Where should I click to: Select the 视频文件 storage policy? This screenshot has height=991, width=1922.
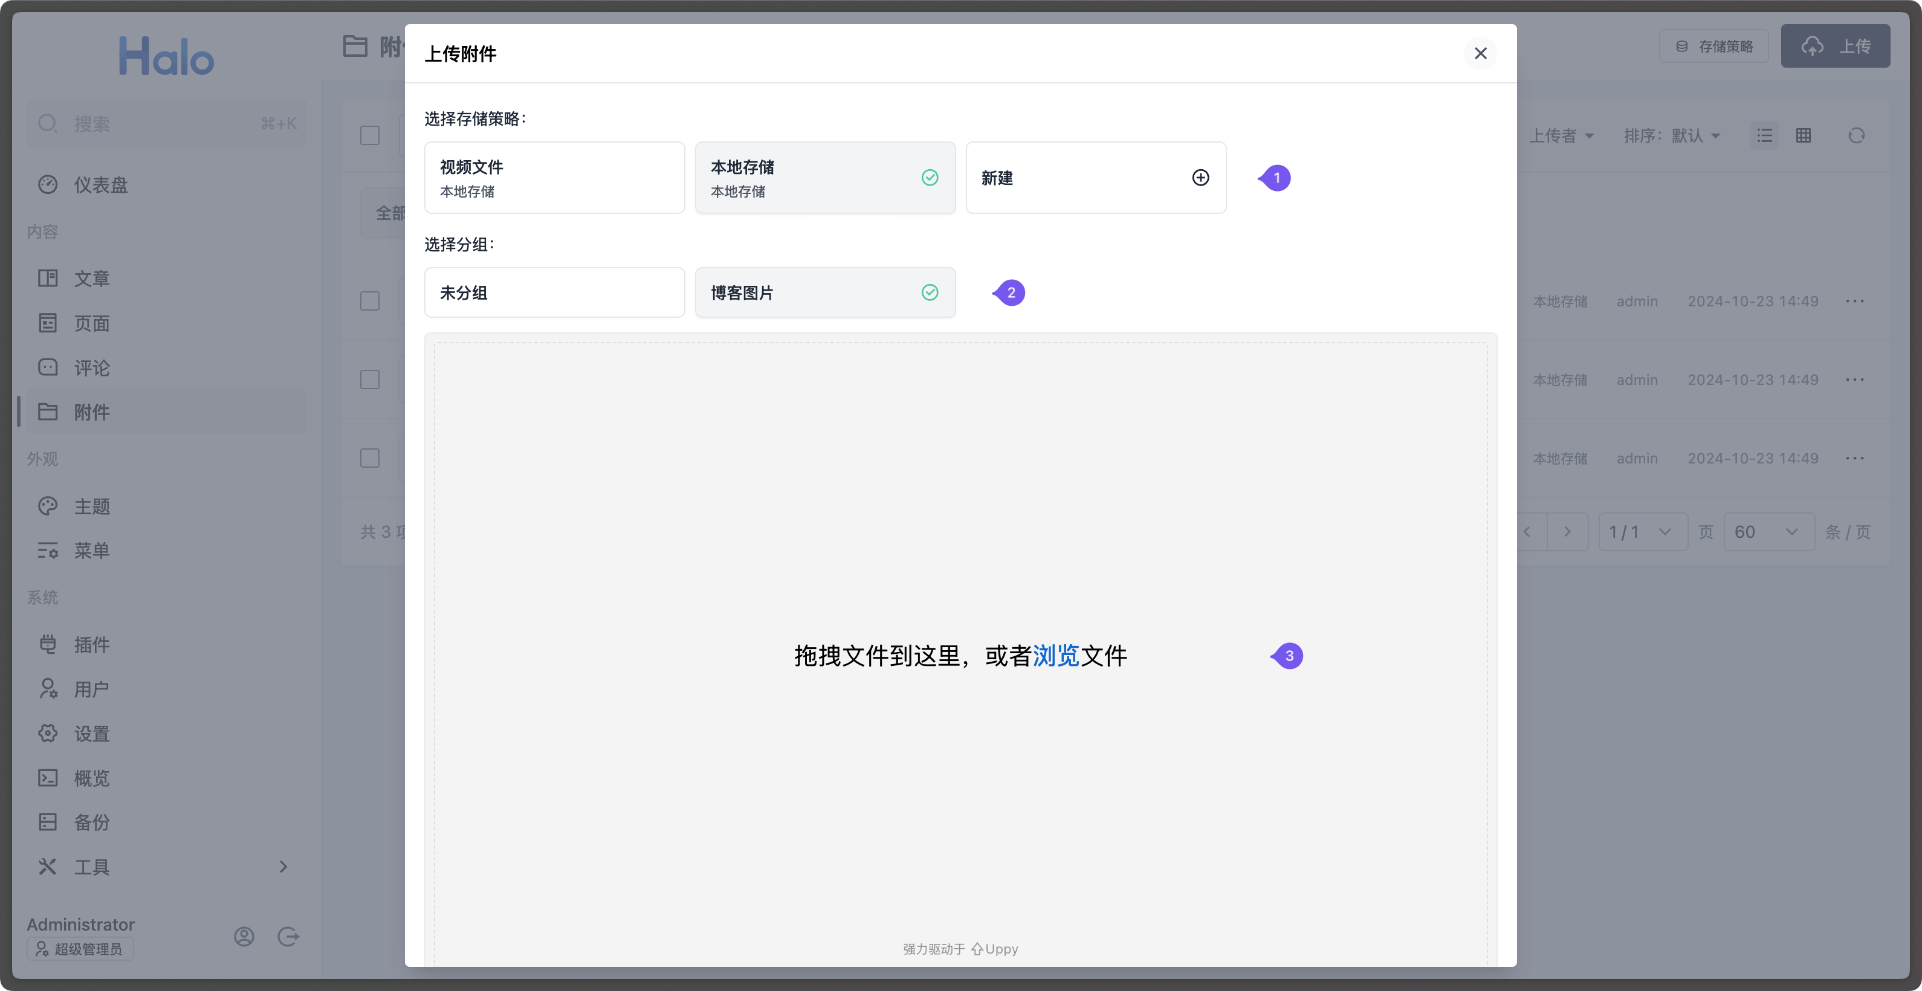coord(554,178)
